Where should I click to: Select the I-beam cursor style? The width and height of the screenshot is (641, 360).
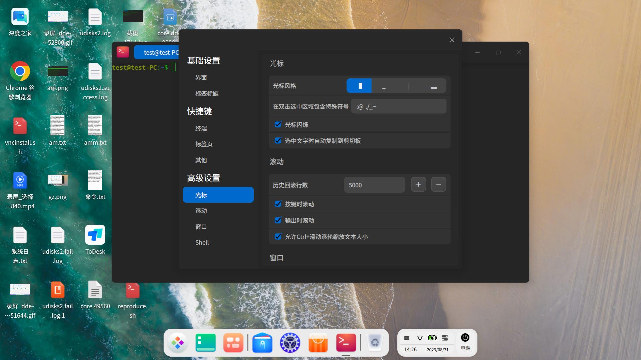click(409, 86)
